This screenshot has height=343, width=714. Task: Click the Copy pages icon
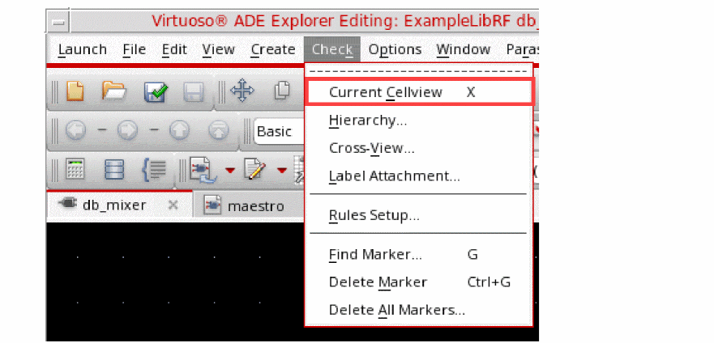coord(282,91)
